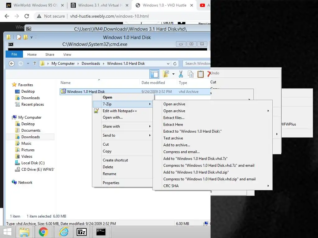Close the Windows 3.1 .vhd Virtual tab
Image resolution: width=318 pixels, height=238 pixels.
[127, 6]
